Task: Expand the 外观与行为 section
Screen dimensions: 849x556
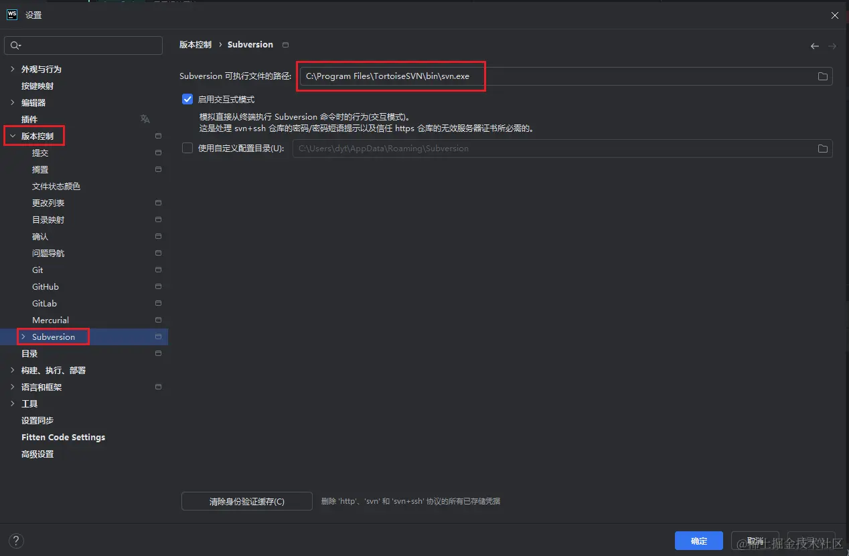Action: [12, 69]
